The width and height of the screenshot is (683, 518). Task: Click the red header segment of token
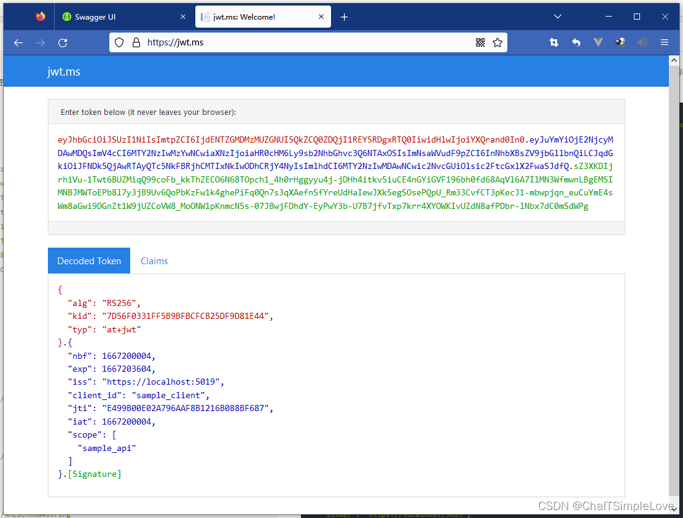pyautogui.click(x=291, y=140)
